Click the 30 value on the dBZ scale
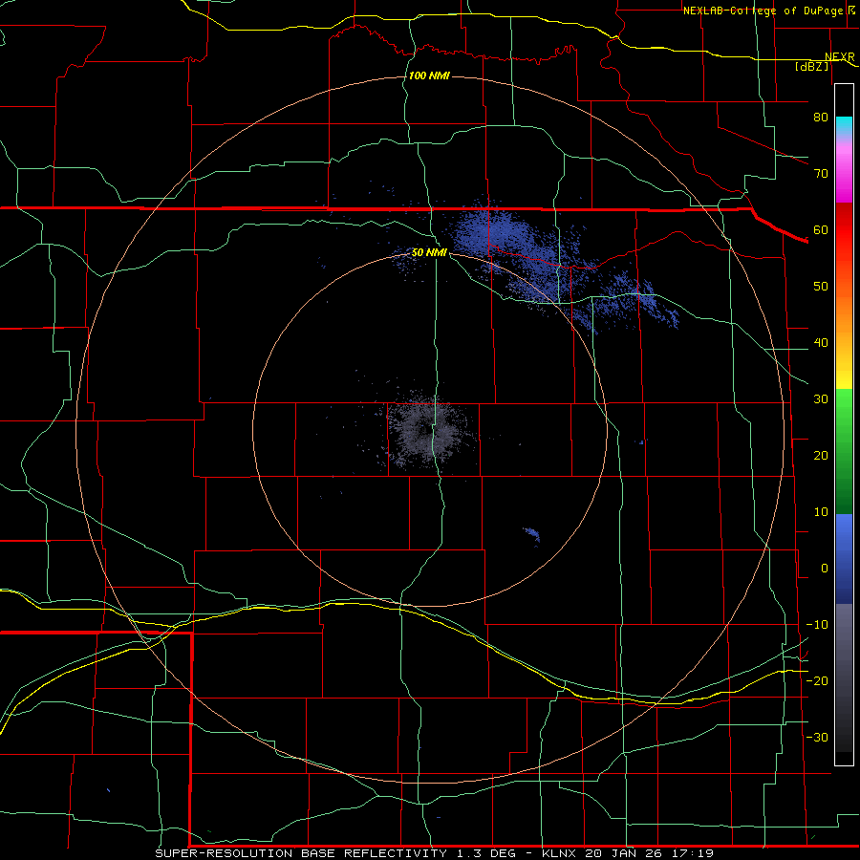Image resolution: width=860 pixels, height=860 pixels. pos(821,398)
